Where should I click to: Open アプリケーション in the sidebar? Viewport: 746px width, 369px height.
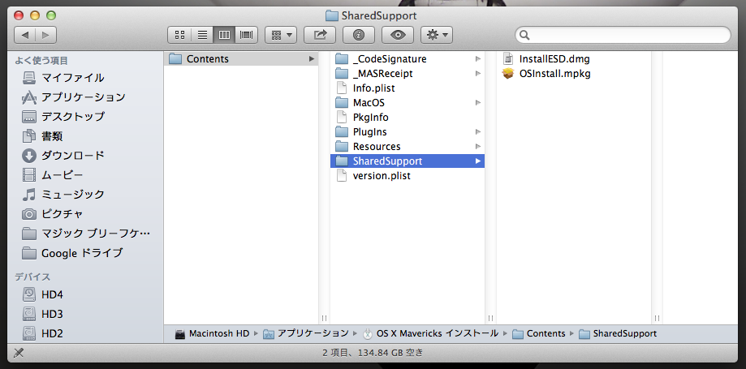85,97
